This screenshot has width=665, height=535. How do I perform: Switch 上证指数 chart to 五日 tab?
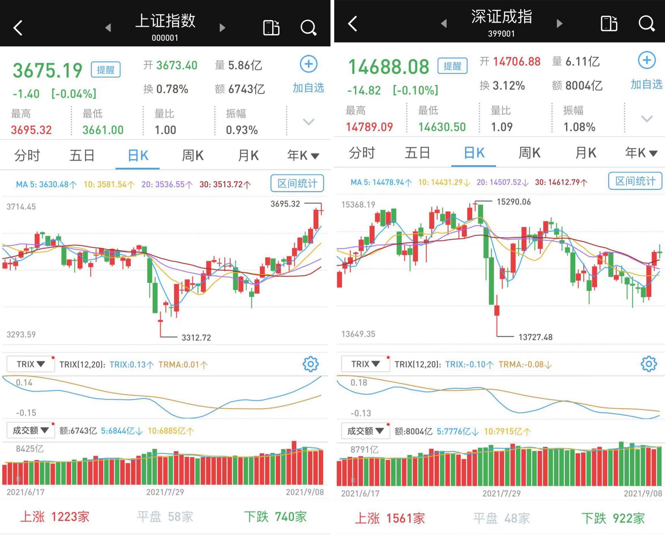coord(82,155)
